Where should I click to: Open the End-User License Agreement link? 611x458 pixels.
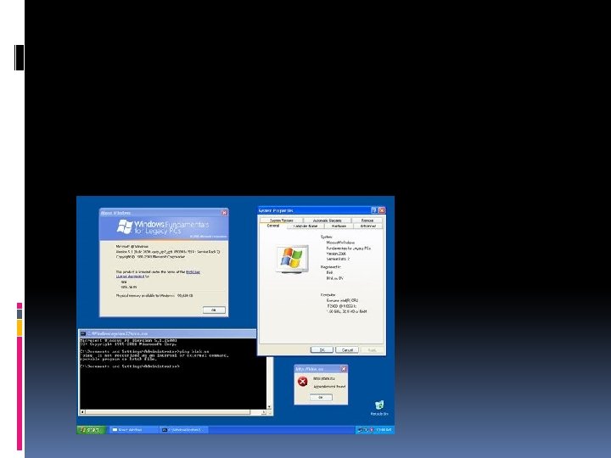(x=158, y=274)
